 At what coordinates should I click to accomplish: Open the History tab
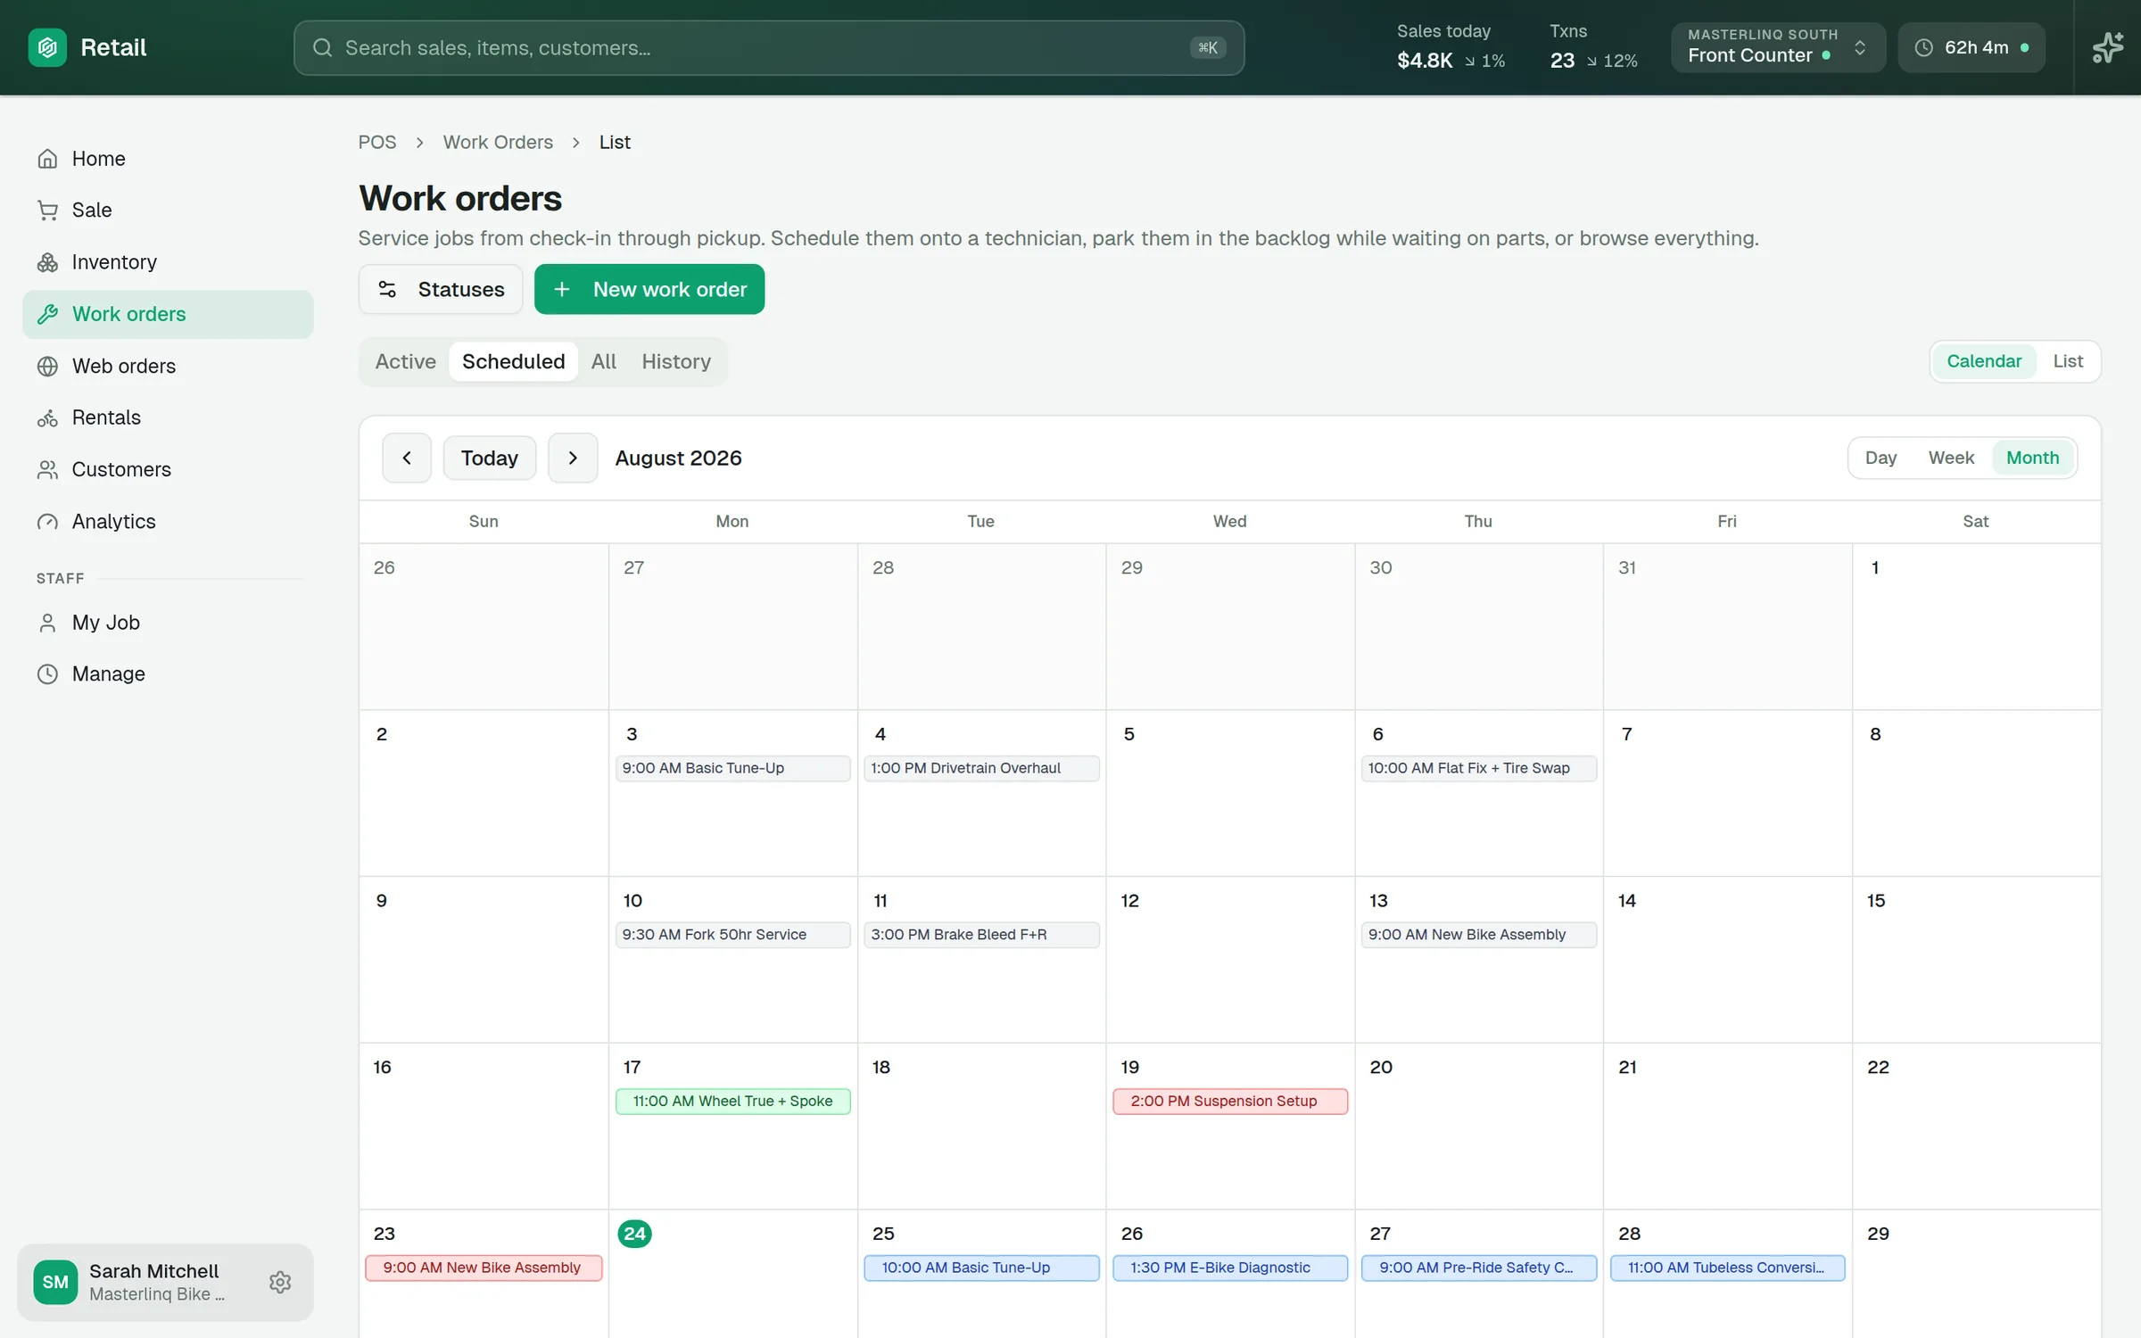point(676,362)
